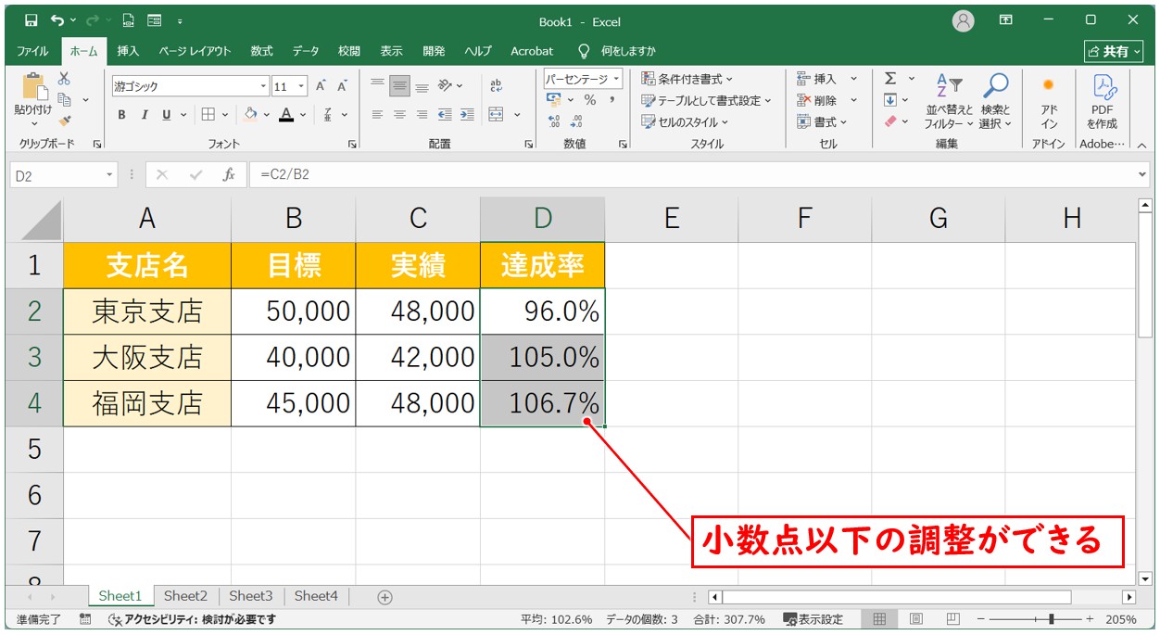The height and width of the screenshot is (635, 1160).
Task: Click the Add-ins (アドイン) icon
Action: tap(1049, 101)
